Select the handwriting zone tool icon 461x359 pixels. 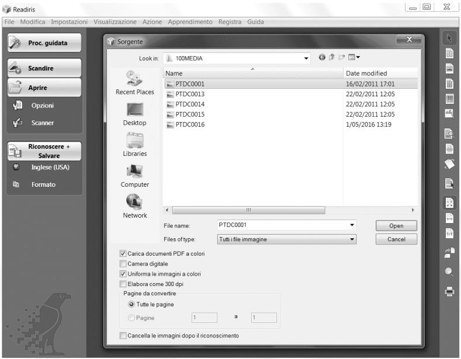point(449,114)
